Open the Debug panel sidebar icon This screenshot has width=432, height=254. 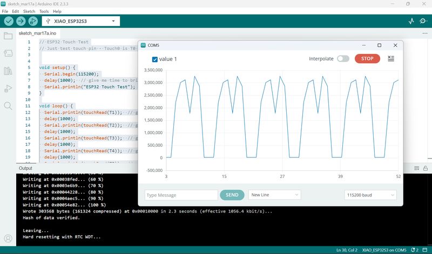point(8,88)
